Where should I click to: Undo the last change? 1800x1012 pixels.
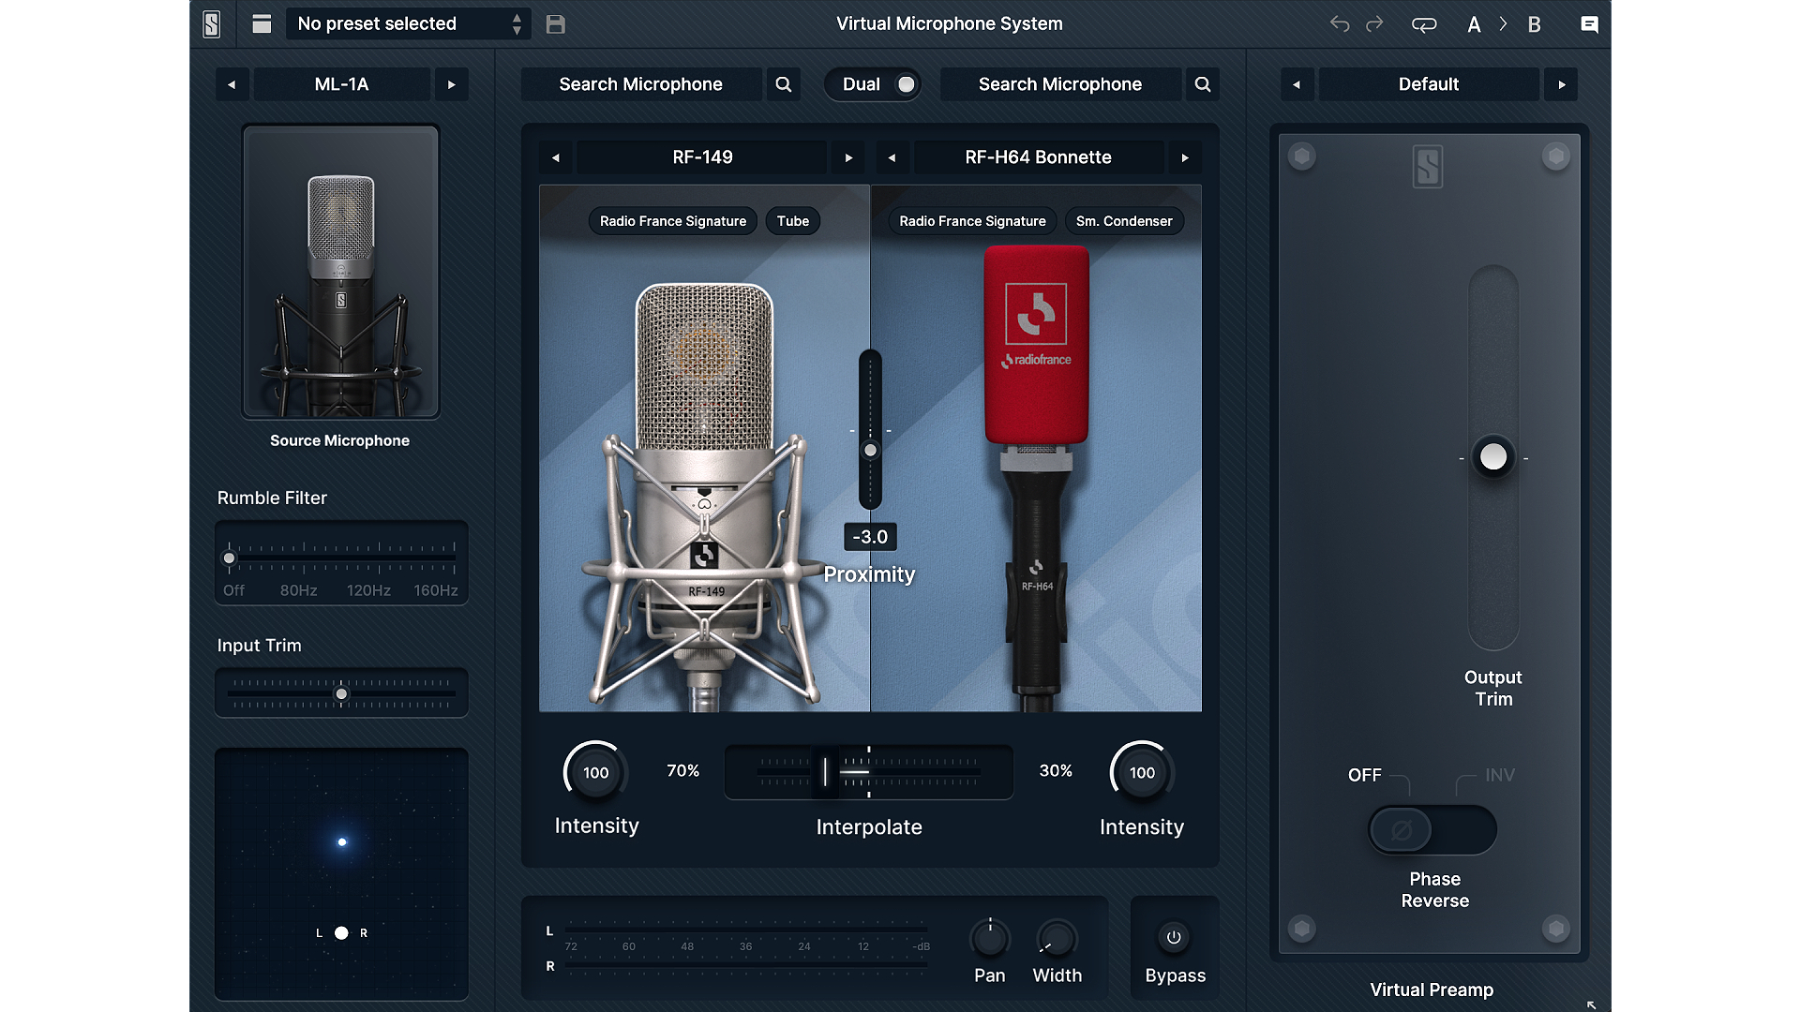coord(1340,24)
